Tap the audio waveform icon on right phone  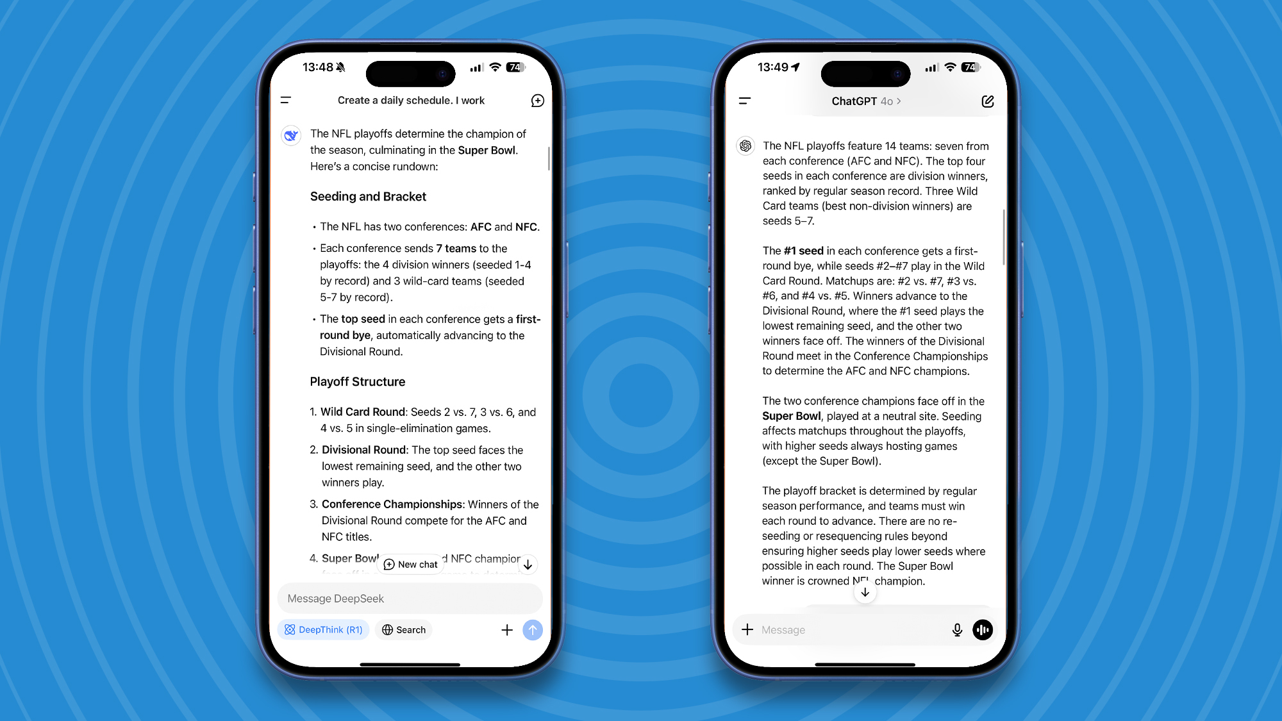(x=983, y=629)
